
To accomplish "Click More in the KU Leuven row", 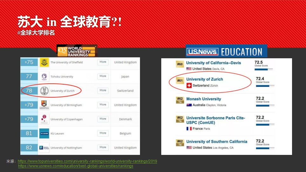I will (103, 133).
